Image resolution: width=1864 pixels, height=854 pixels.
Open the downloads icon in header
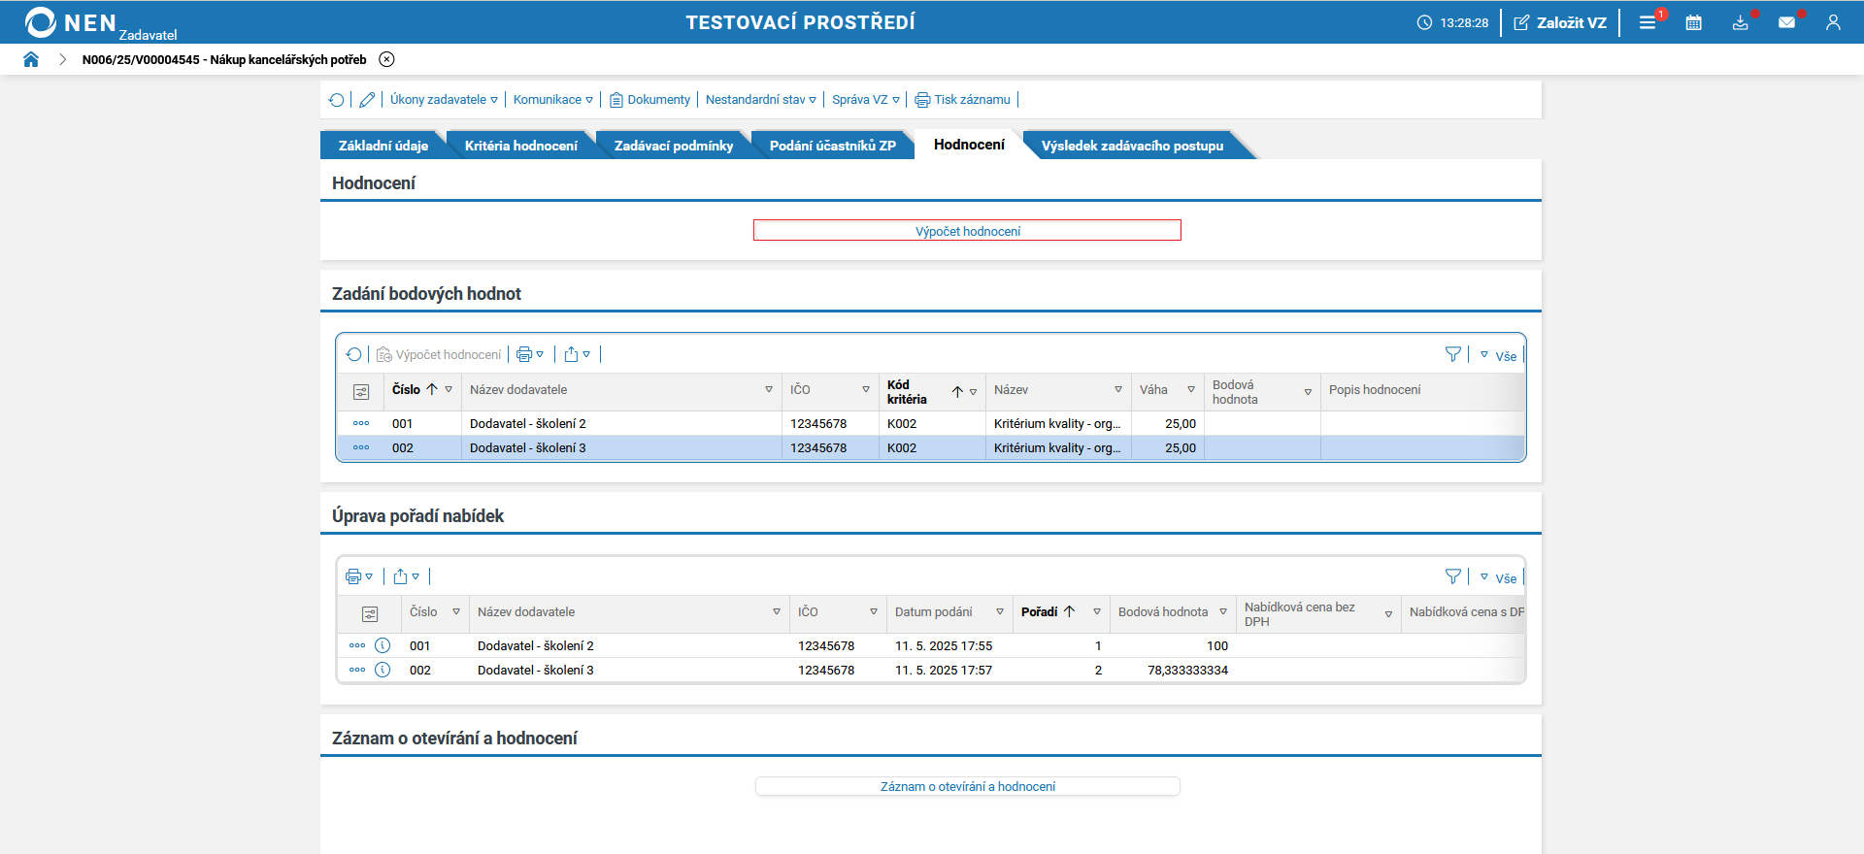(x=1741, y=22)
